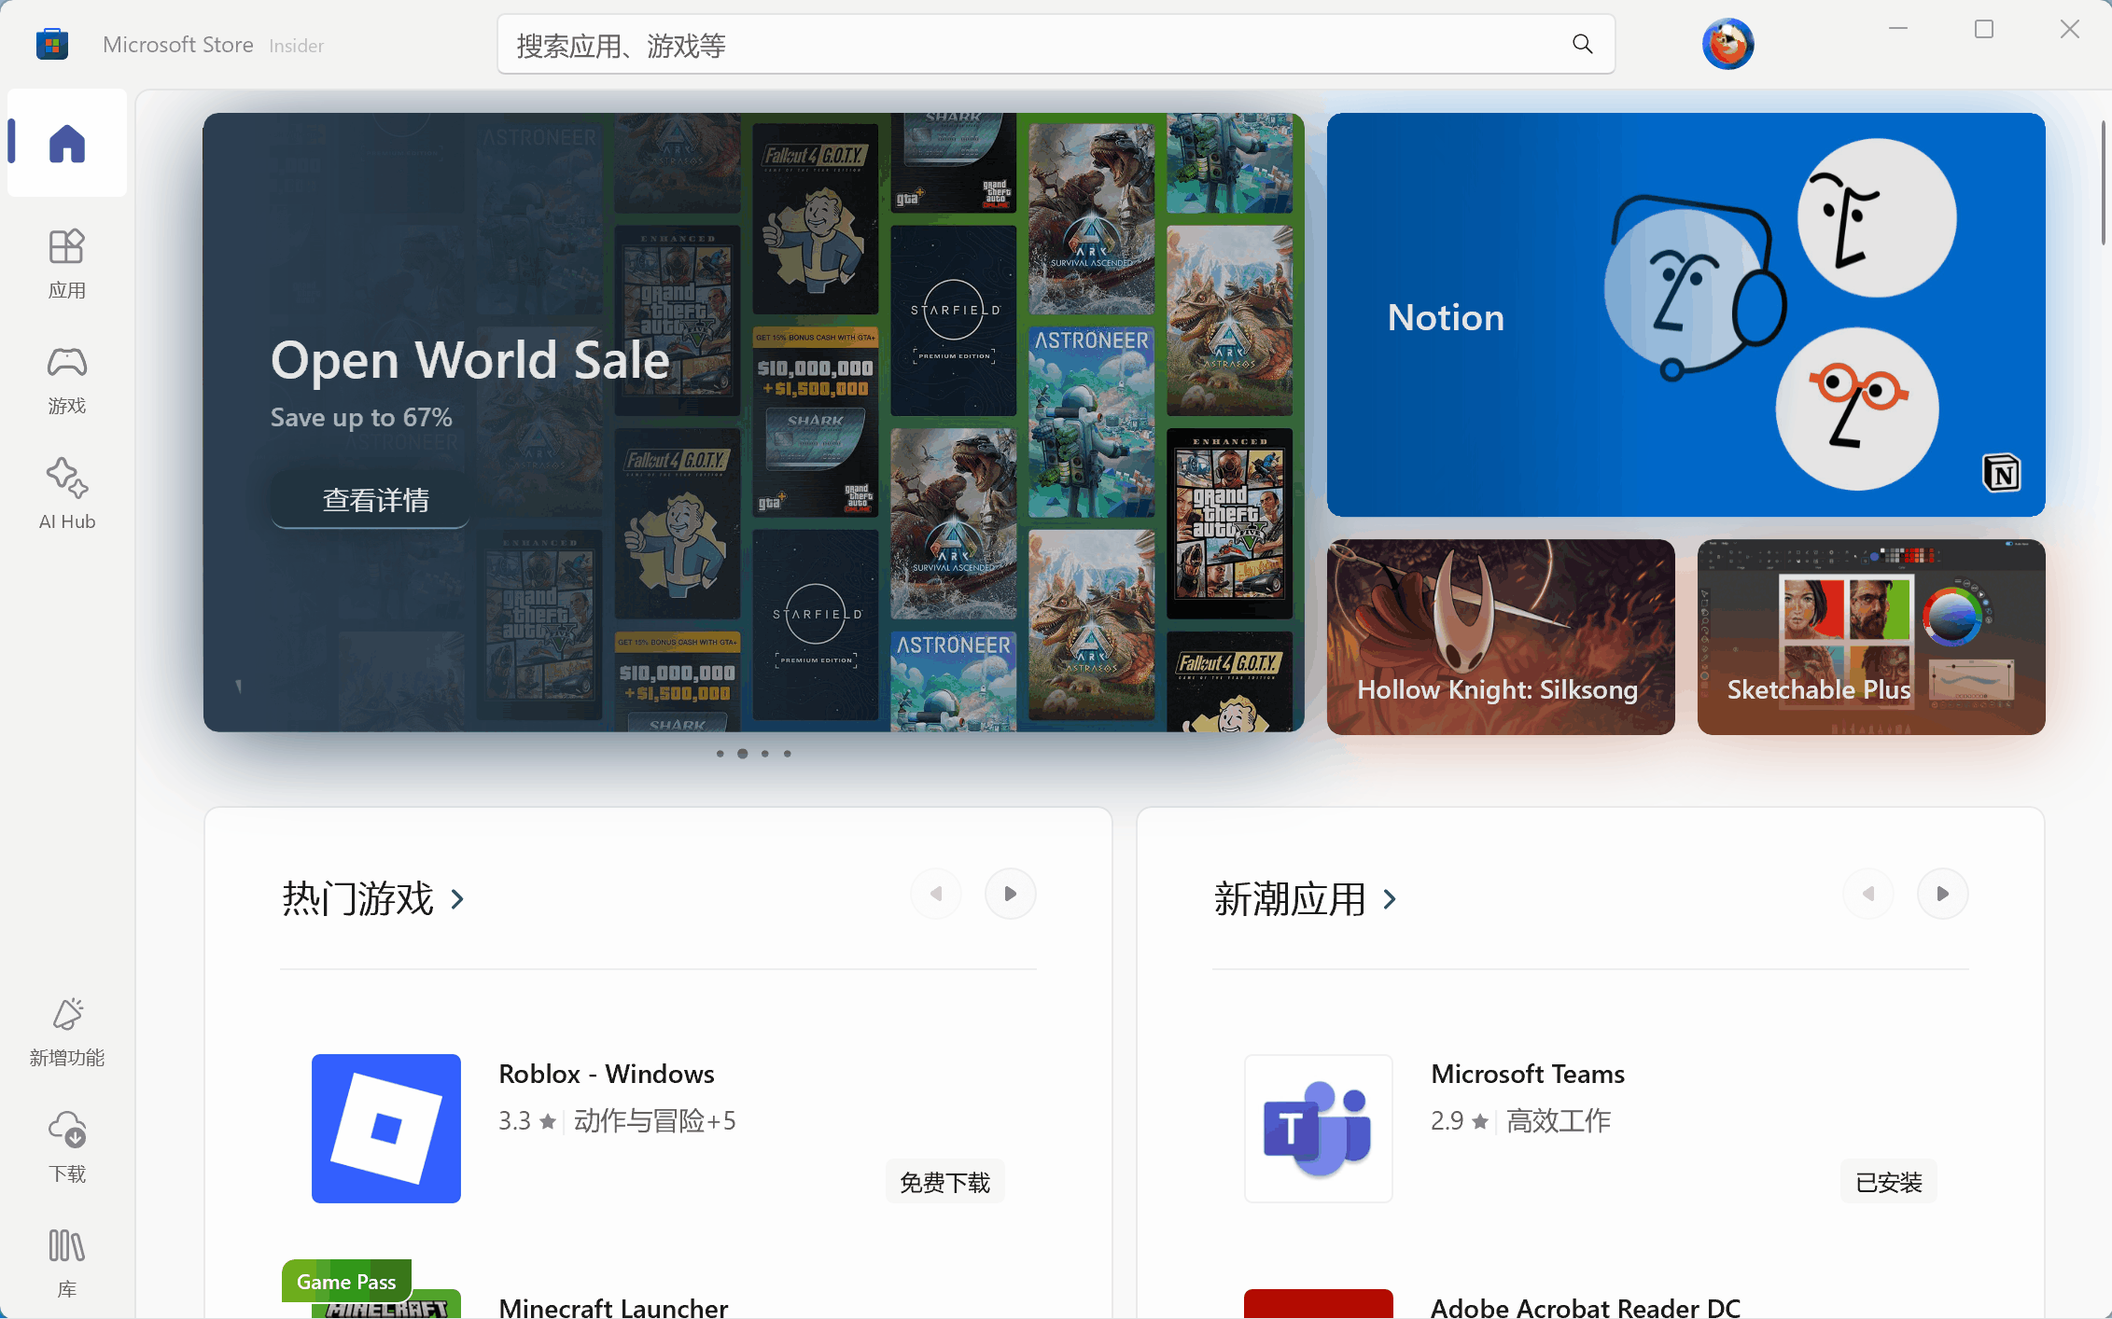The width and height of the screenshot is (2112, 1319).
Task: Open the Roblox app icon
Action: click(386, 1129)
